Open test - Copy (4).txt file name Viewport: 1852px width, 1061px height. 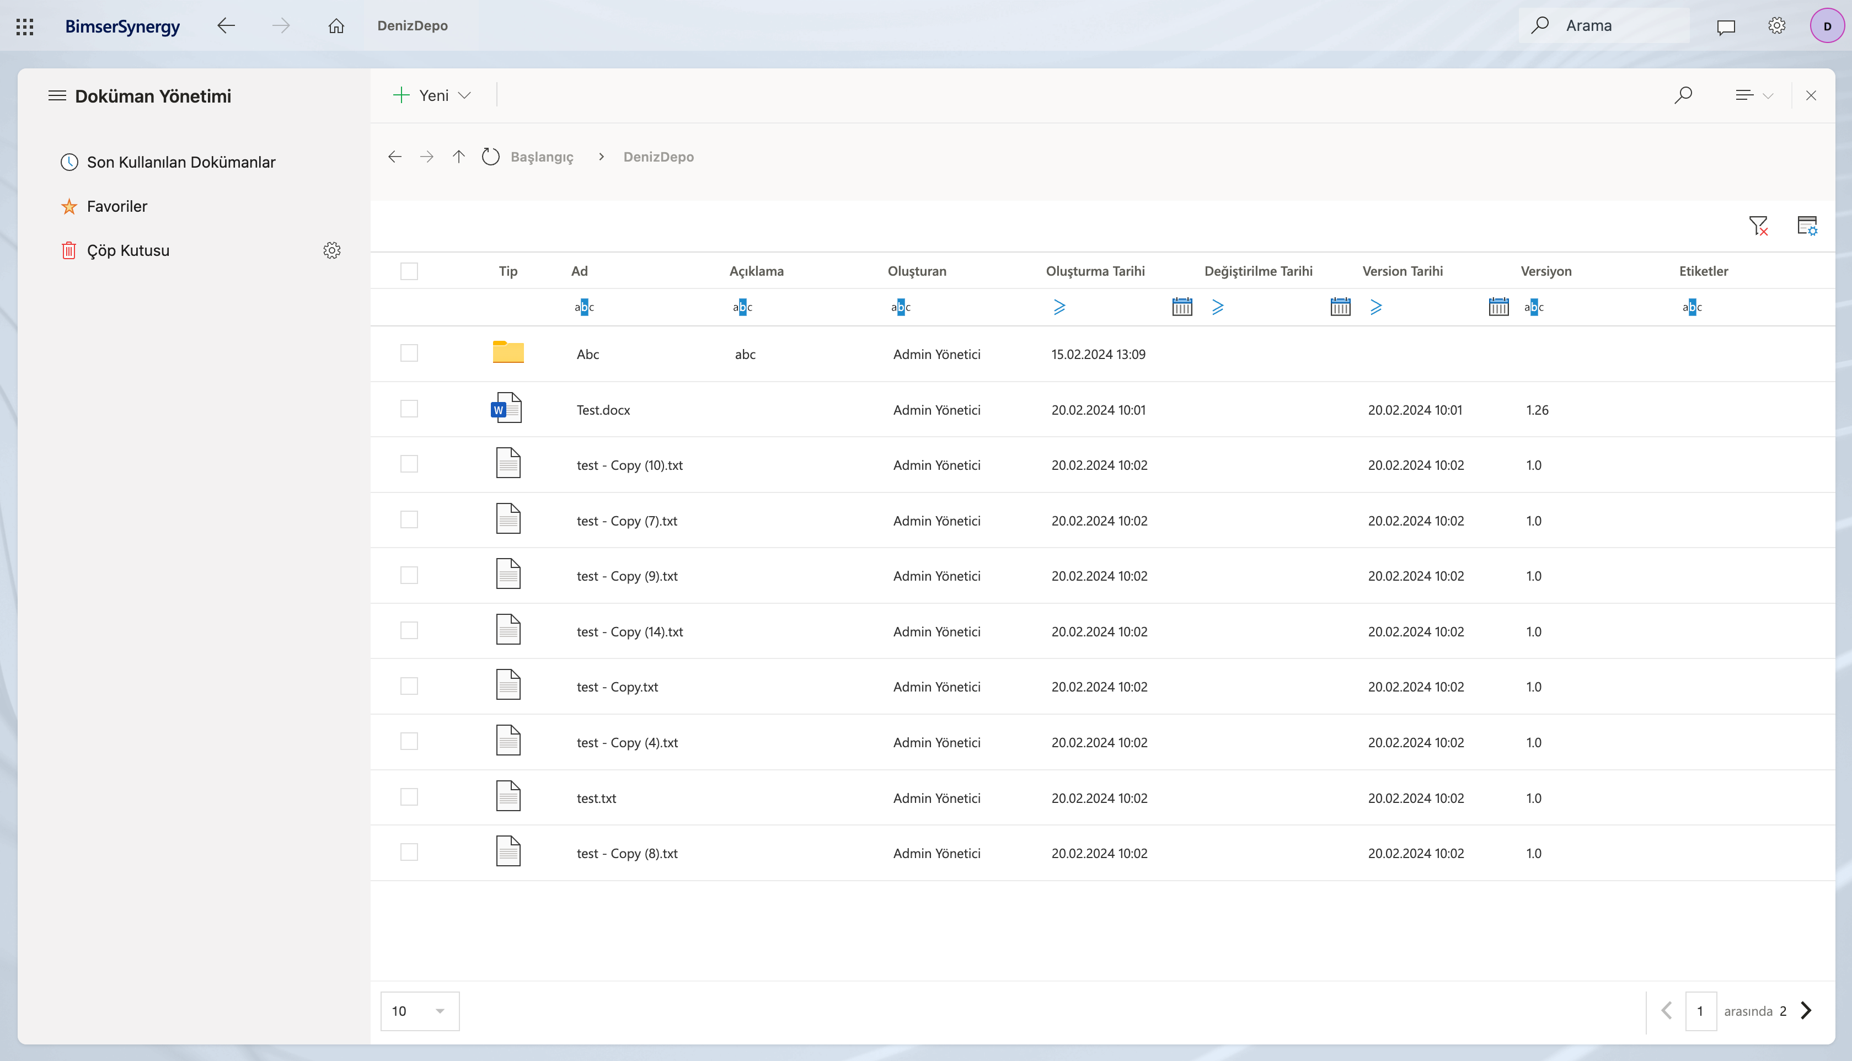(x=627, y=743)
